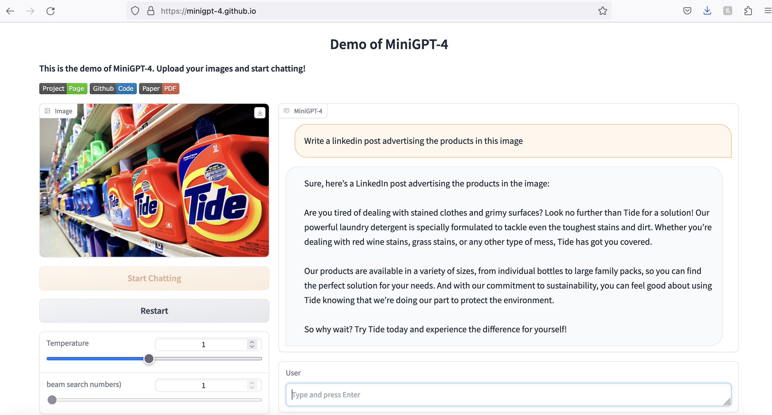772x415 pixels.
Task: Click the 'Temperature' label
Action: (67, 343)
